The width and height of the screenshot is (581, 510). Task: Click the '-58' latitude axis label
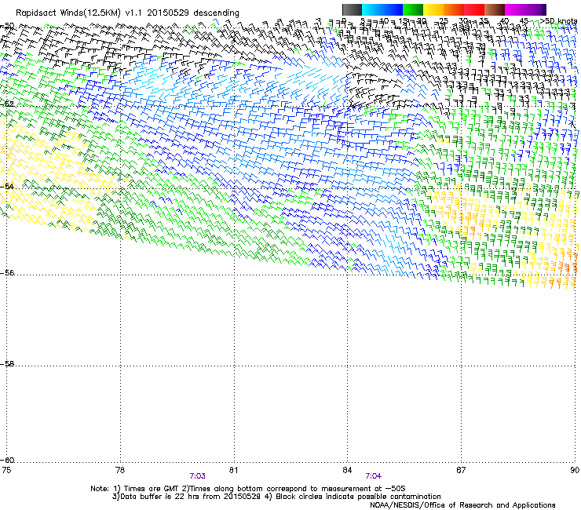[7, 364]
